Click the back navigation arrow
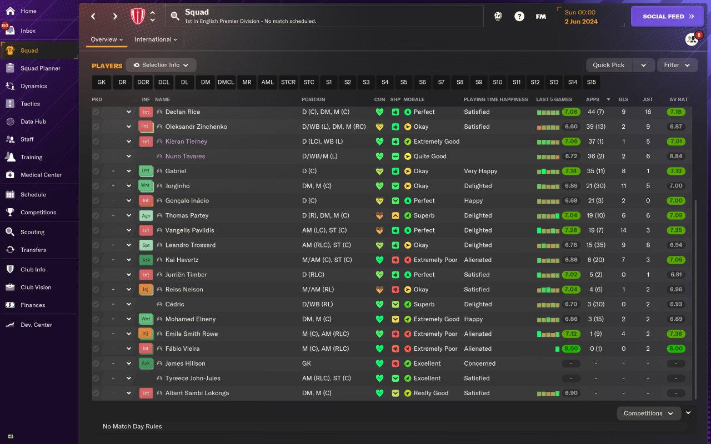The width and height of the screenshot is (711, 444). (x=93, y=16)
